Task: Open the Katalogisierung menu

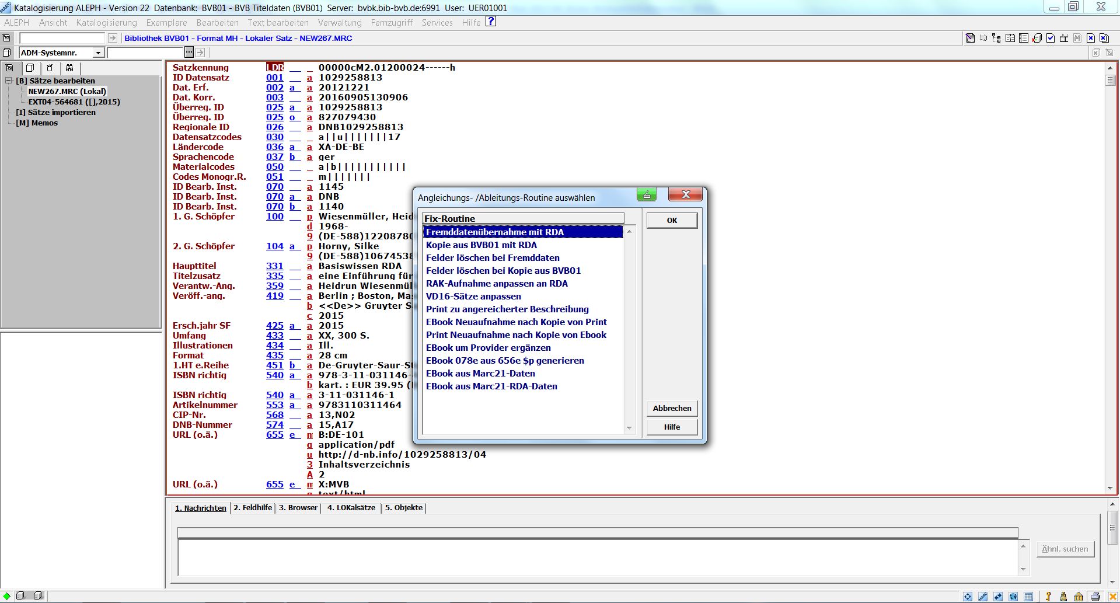Action: (106, 22)
